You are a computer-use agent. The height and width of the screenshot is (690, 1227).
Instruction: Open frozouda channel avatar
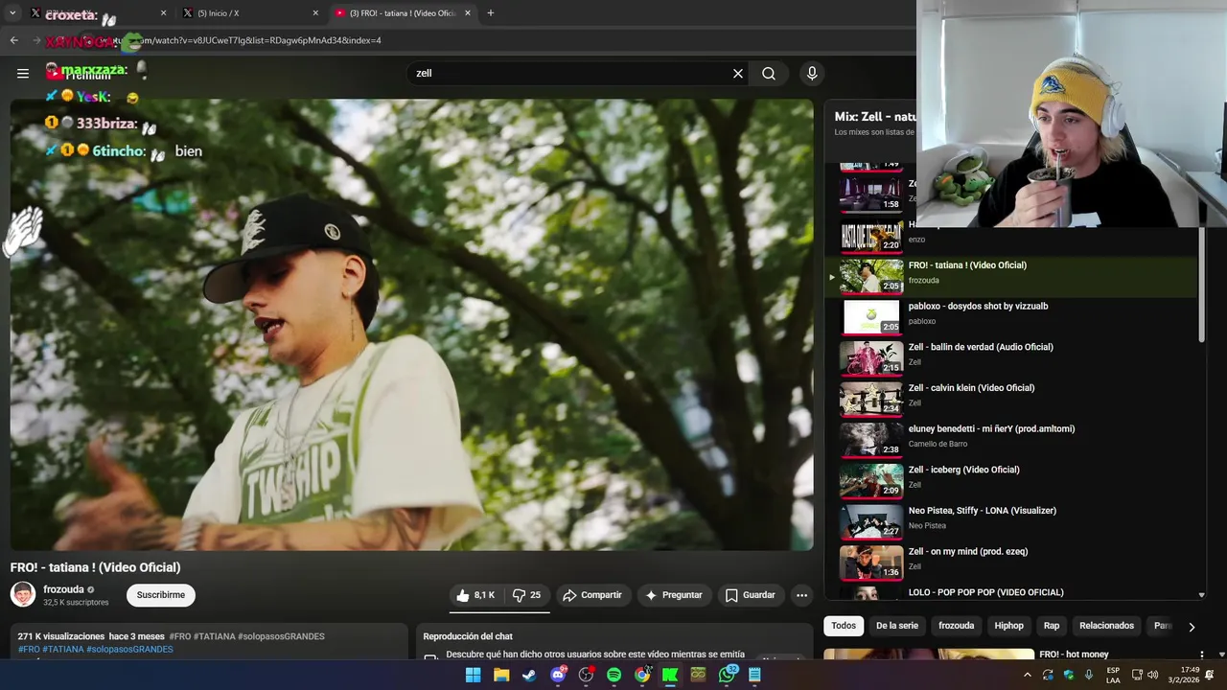[23, 595]
